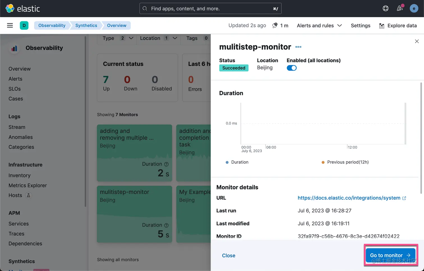Toggle the Enabled (all locations) switch
The image size is (424, 271).
(292, 68)
